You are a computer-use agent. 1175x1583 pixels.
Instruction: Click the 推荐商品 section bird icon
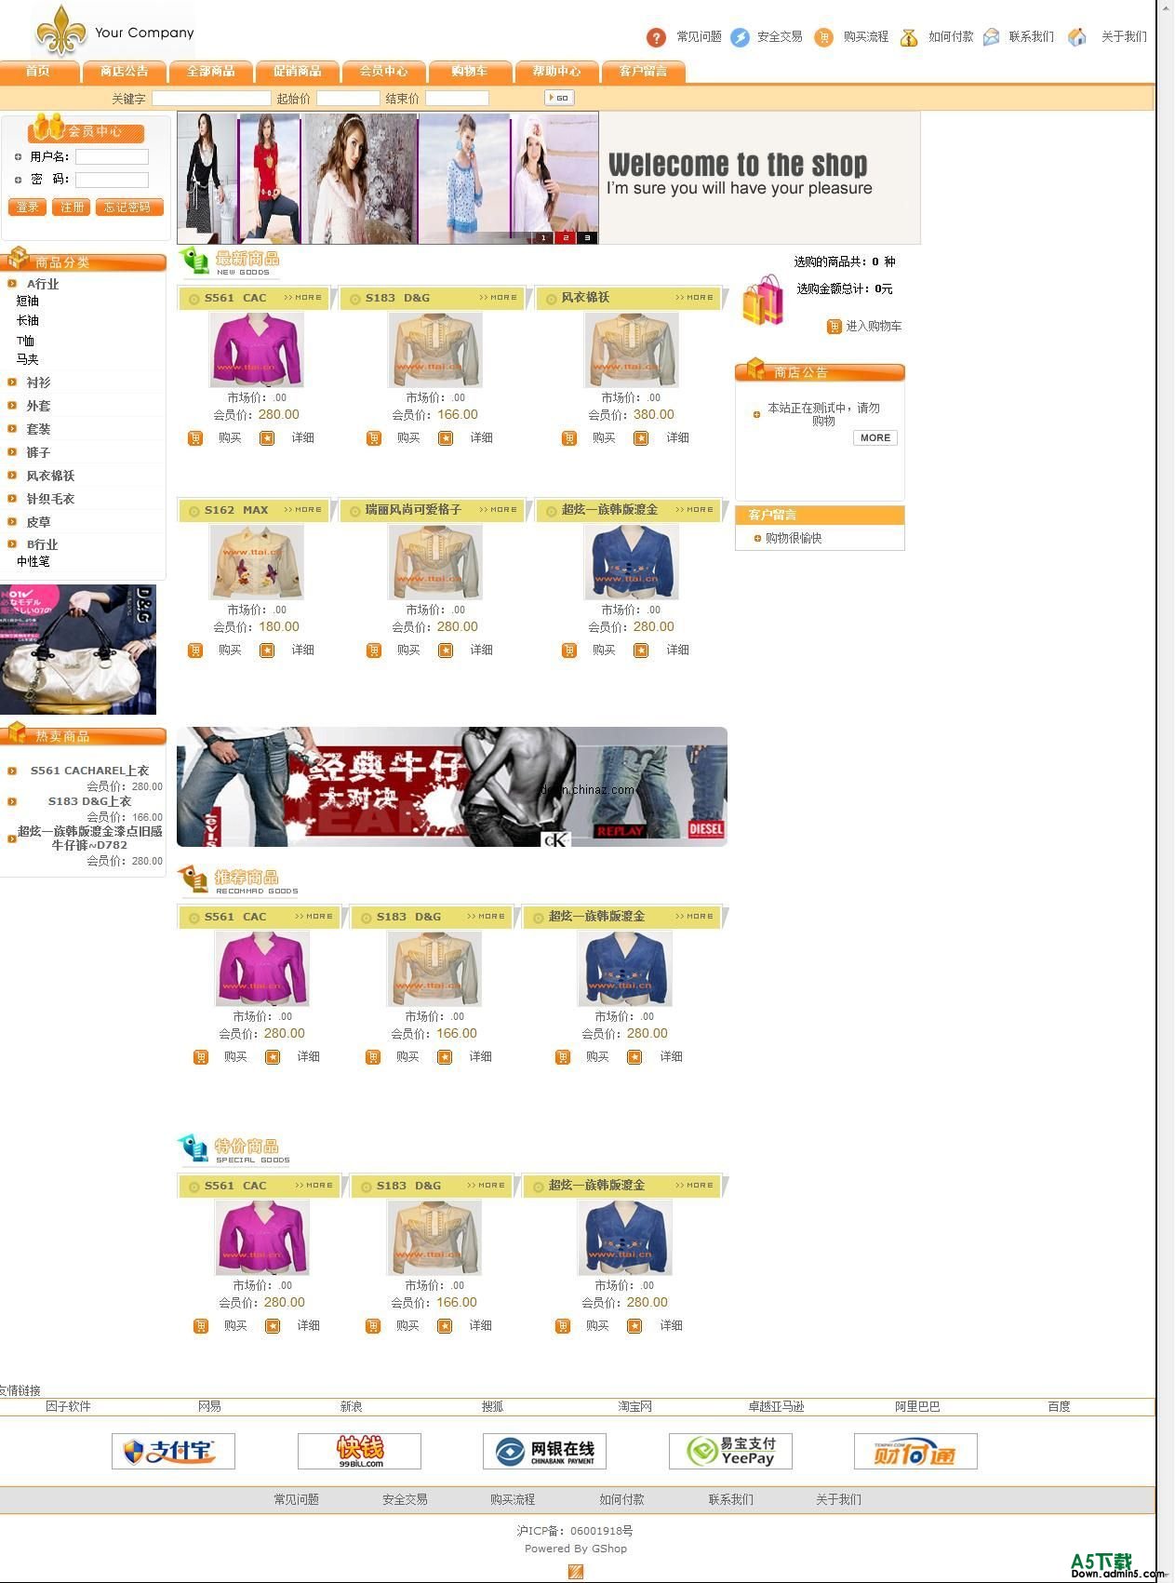[x=194, y=879]
